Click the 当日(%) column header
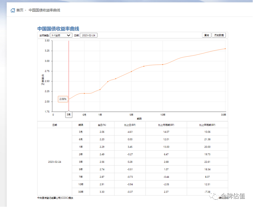This screenshot has width=253, height=207. (102, 125)
